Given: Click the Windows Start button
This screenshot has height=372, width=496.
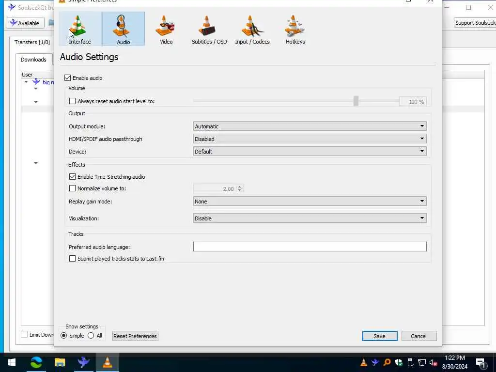Looking at the screenshot, I should pos(12,362).
